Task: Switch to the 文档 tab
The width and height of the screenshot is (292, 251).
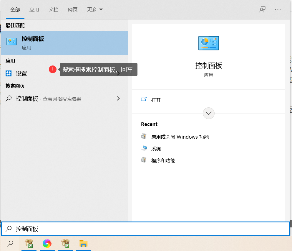Action: (54, 9)
